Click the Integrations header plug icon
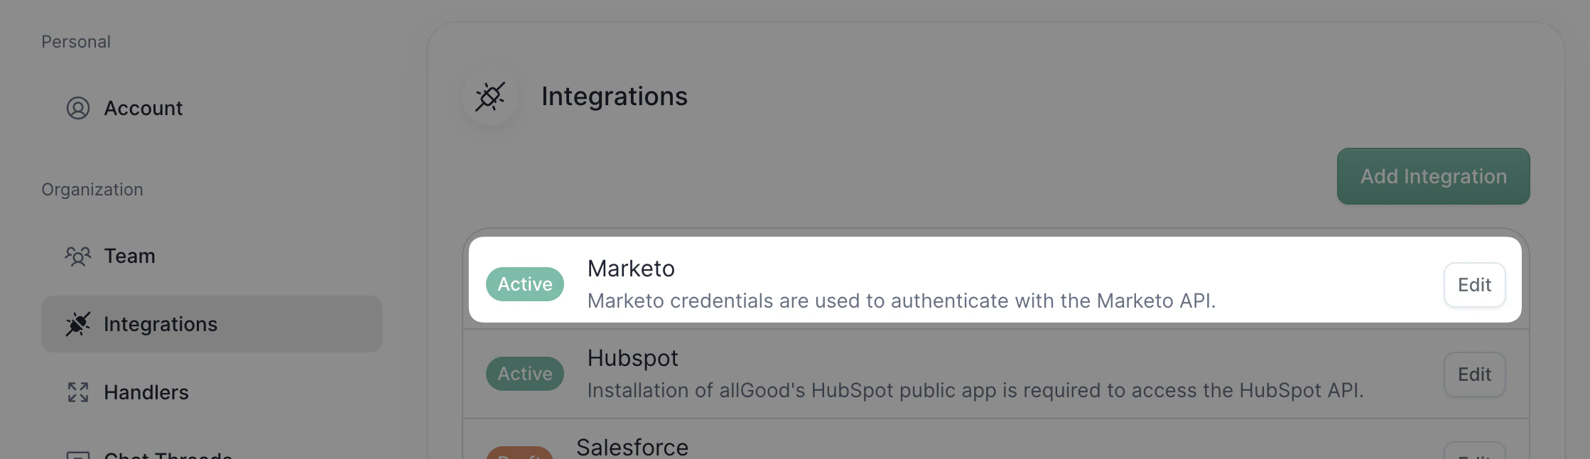 (x=490, y=97)
